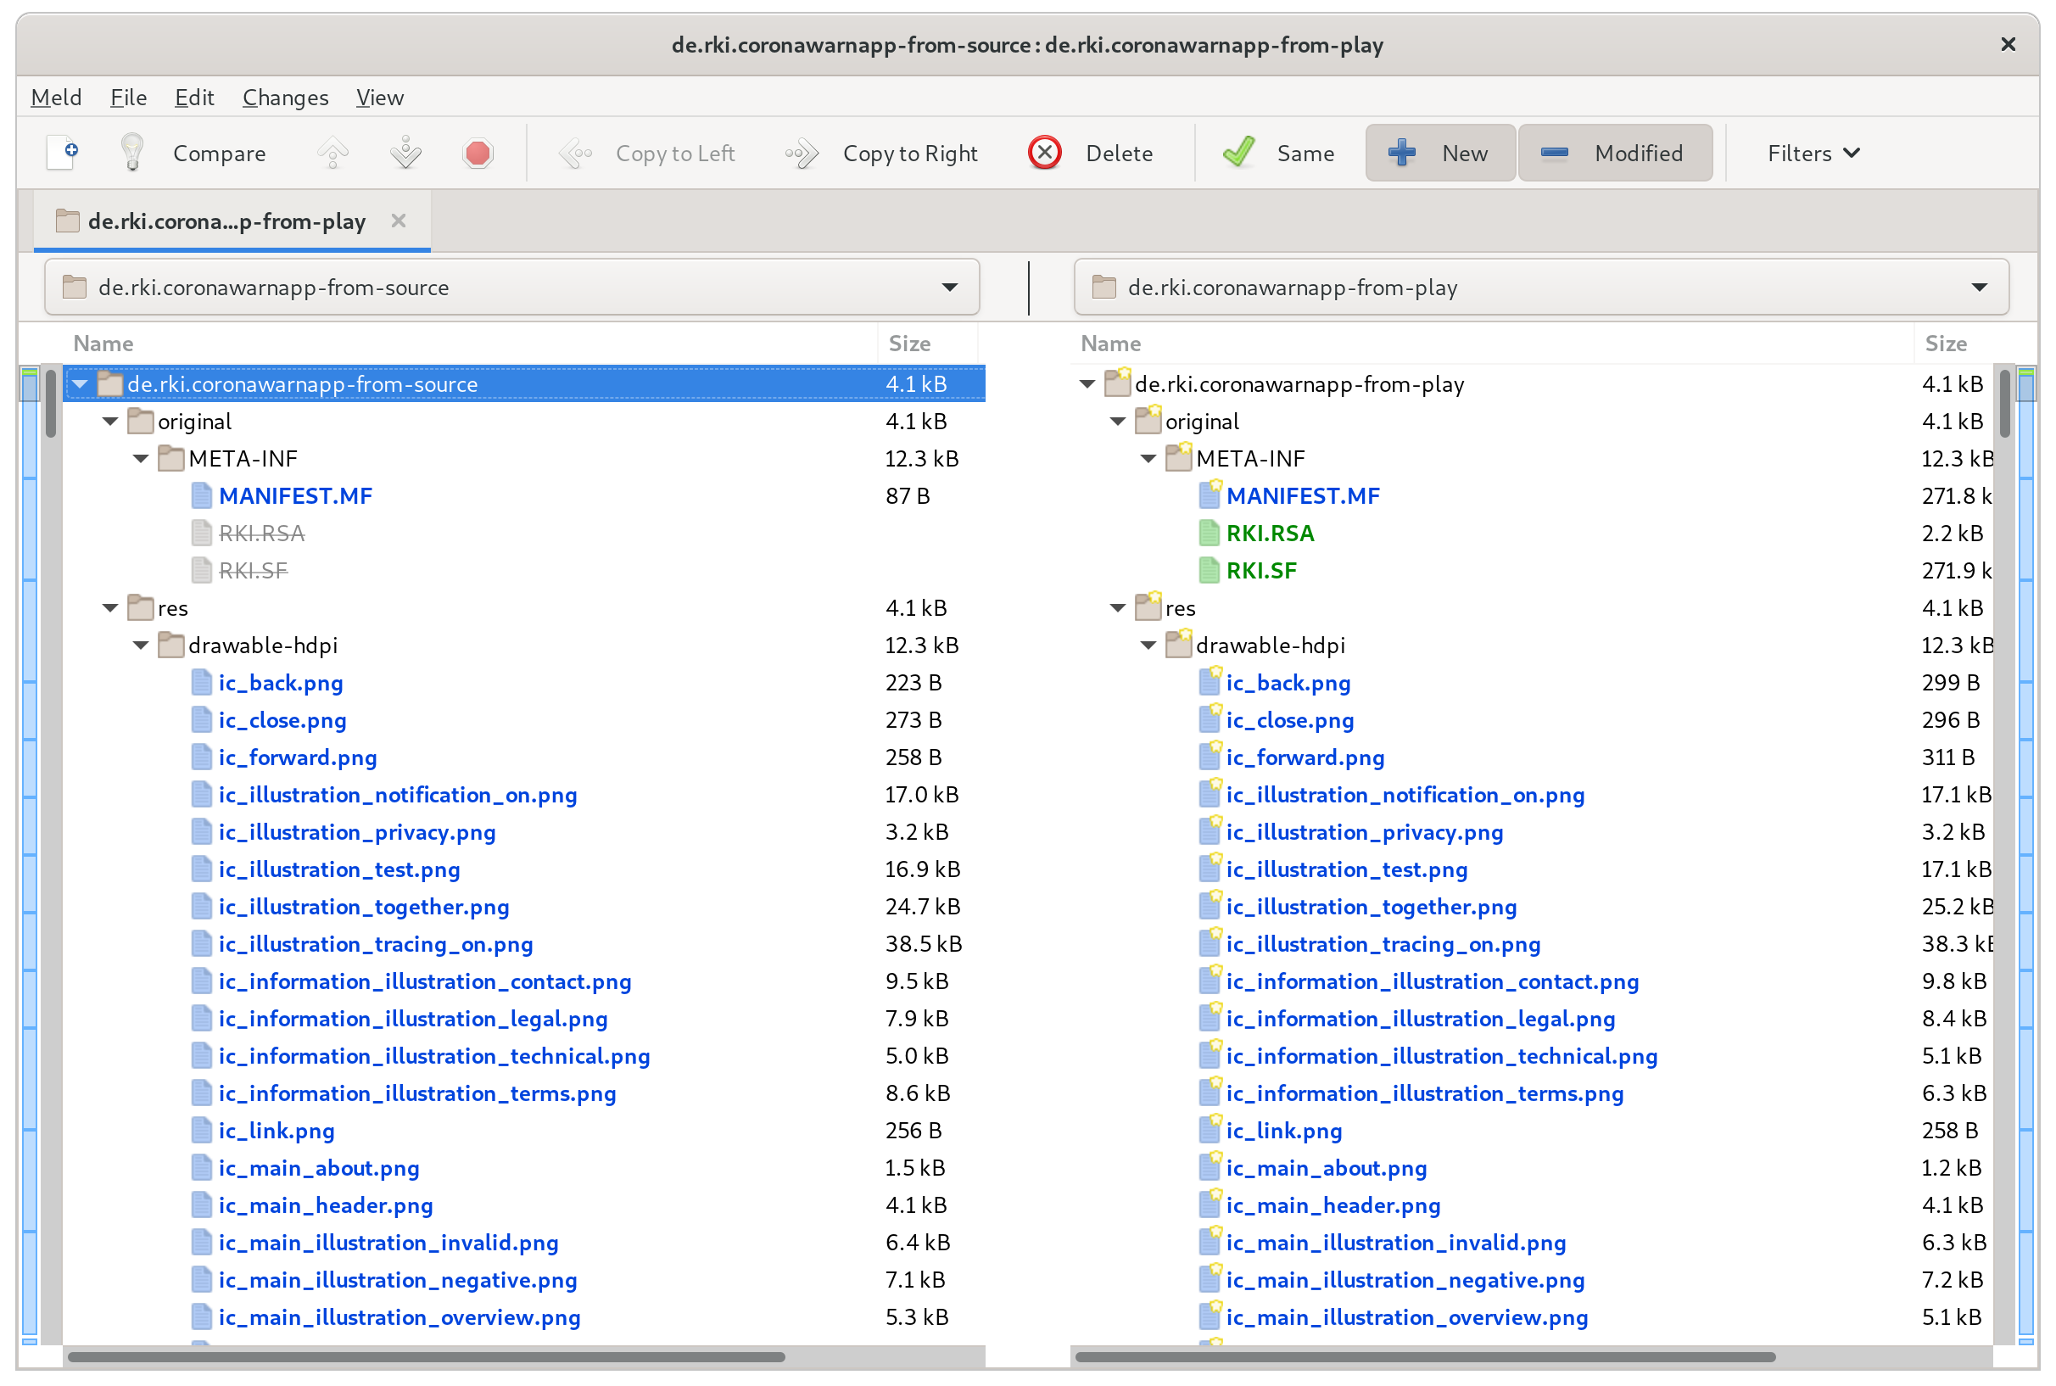The height and width of the screenshot is (1386, 2056).
Task: Collapse the original folder in left pane
Action: pyautogui.click(x=110, y=421)
